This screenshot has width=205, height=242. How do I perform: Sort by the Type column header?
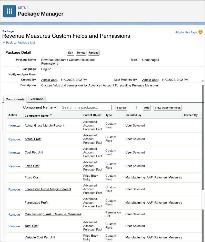pos(109,115)
